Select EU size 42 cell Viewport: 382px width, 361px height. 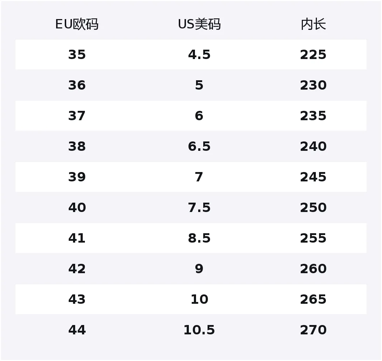(x=77, y=269)
